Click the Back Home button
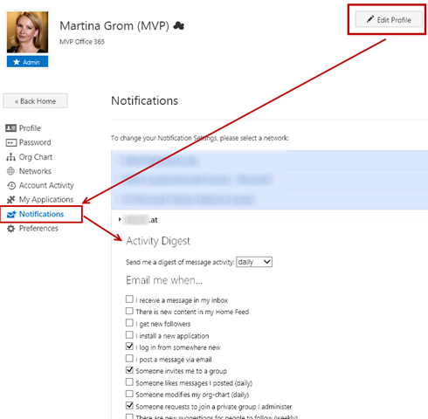Screen dimensions: 428x419 pos(35,101)
